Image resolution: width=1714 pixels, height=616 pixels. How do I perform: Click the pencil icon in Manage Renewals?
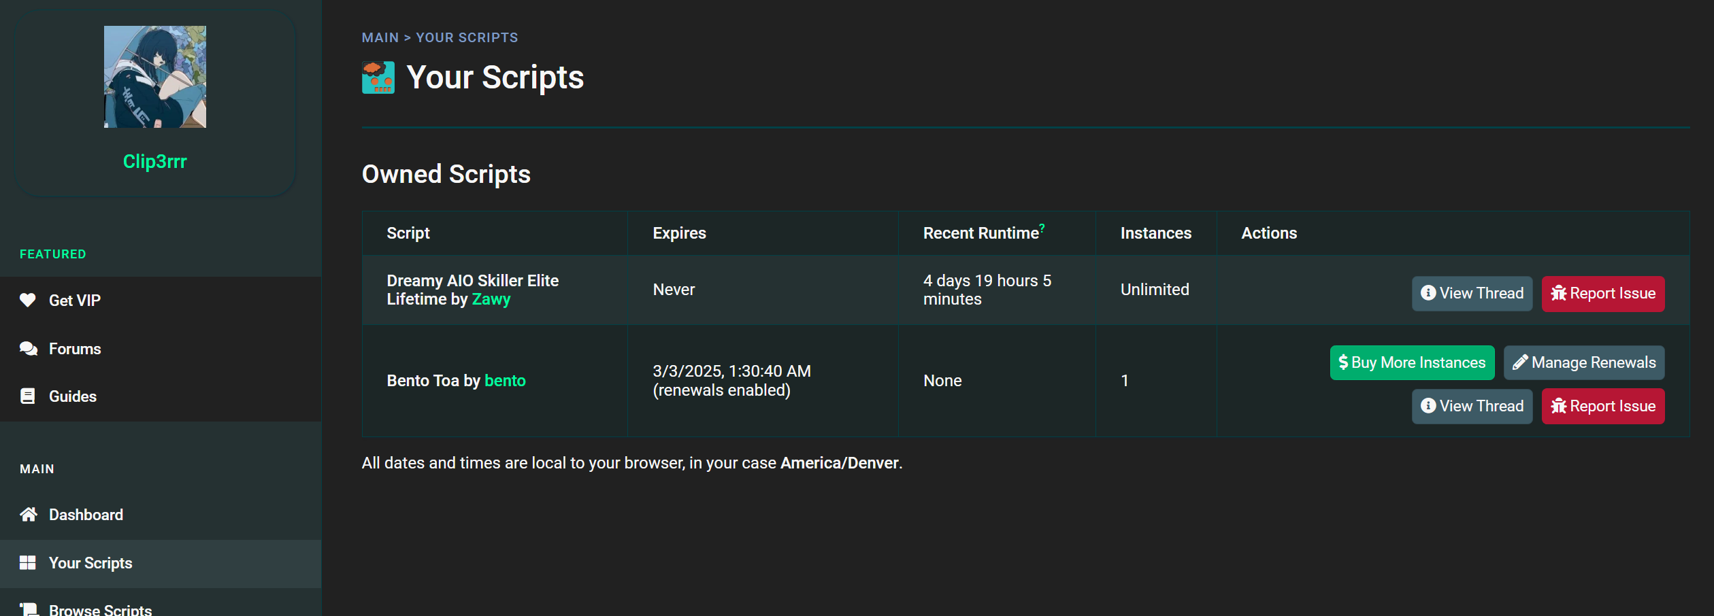coord(1520,362)
